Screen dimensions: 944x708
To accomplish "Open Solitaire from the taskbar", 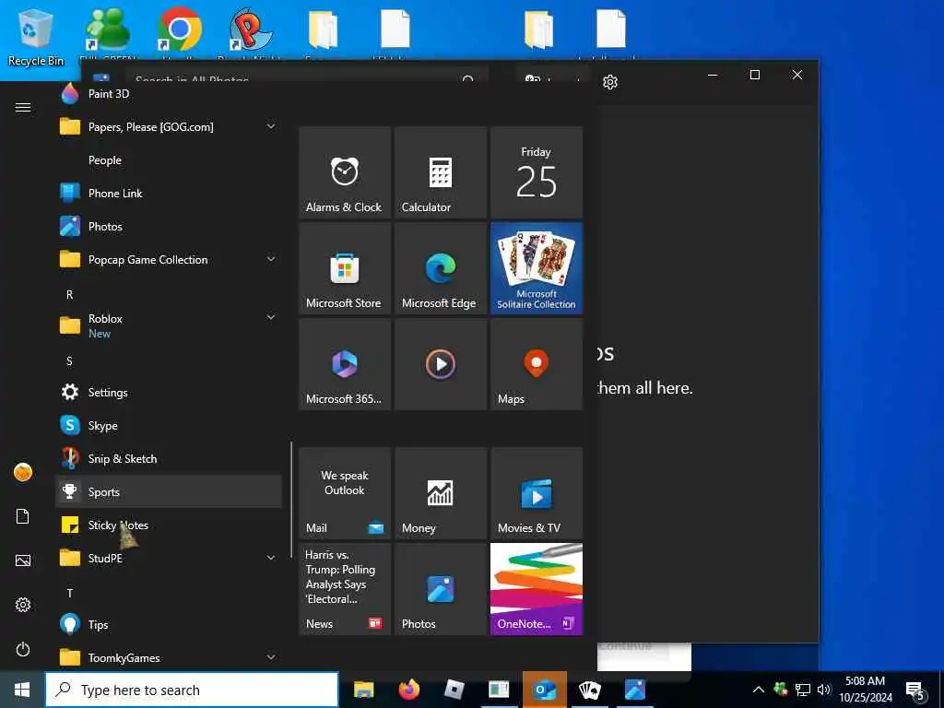I will (x=589, y=690).
